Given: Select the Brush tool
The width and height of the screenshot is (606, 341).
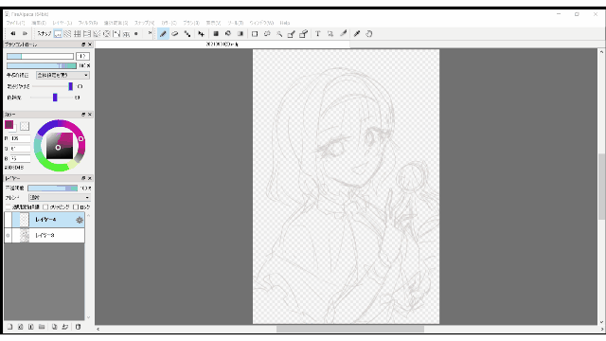Looking at the screenshot, I should (163, 34).
